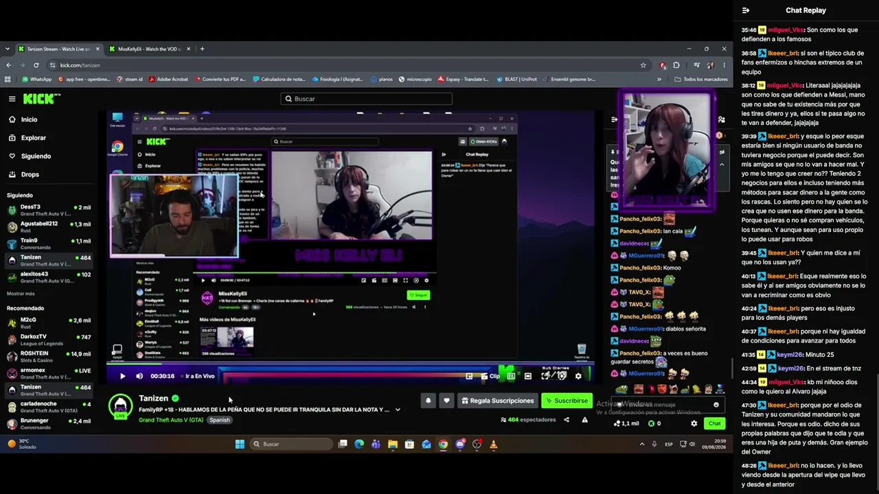Follow Tanizen with the heart button
This screenshot has width=879, height=494.
coord(446,401)
